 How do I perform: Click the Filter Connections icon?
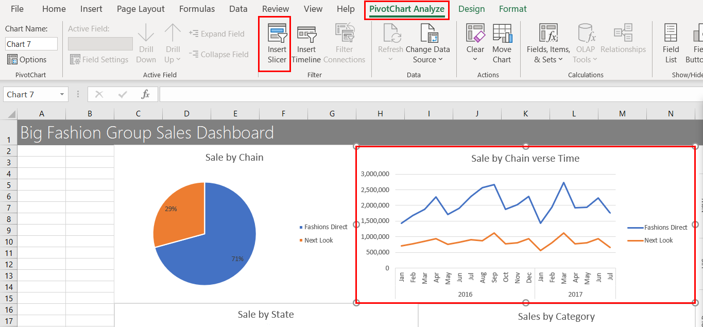(344, 33)
